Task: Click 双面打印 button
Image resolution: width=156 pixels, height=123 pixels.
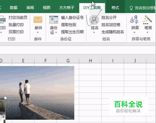Action: coord(16,32)
